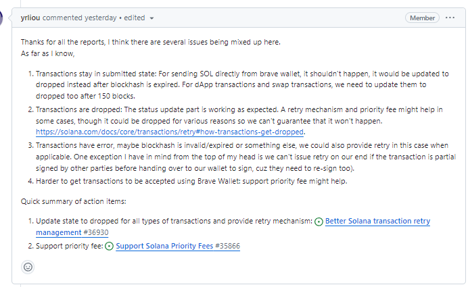Open the solana.com transaction retry docs link

click(170, 132)
